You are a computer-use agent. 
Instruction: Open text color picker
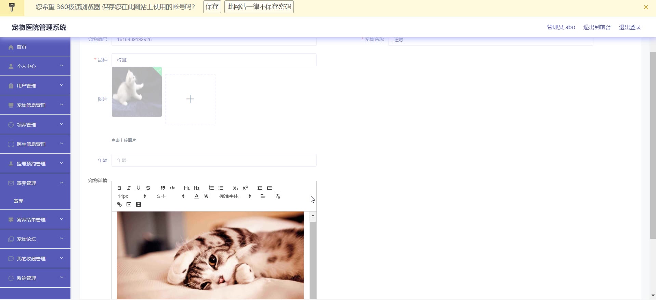[197, 196]
